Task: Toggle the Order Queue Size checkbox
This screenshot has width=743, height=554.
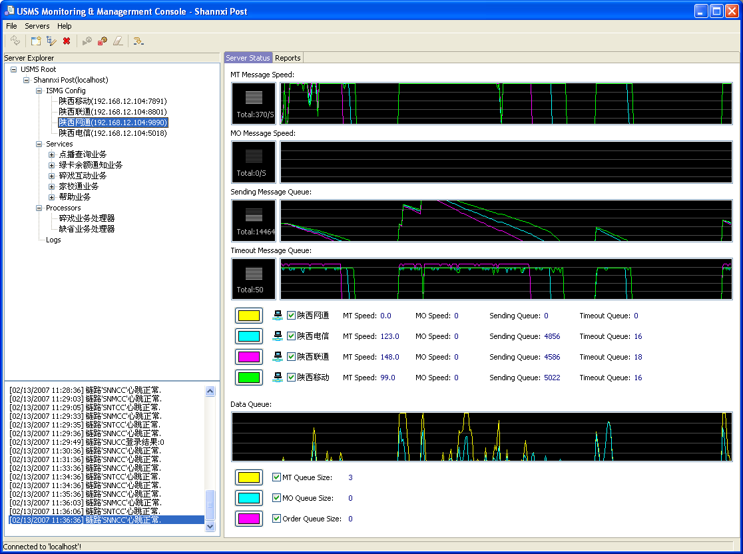Action: pos(277,519)
